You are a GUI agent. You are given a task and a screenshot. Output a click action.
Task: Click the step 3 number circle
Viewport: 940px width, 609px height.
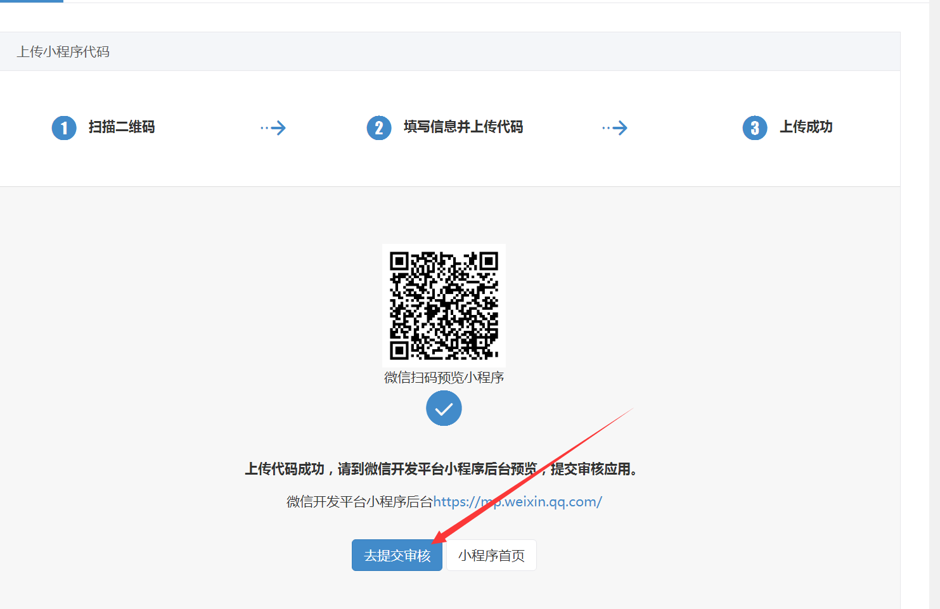(755, 128)
